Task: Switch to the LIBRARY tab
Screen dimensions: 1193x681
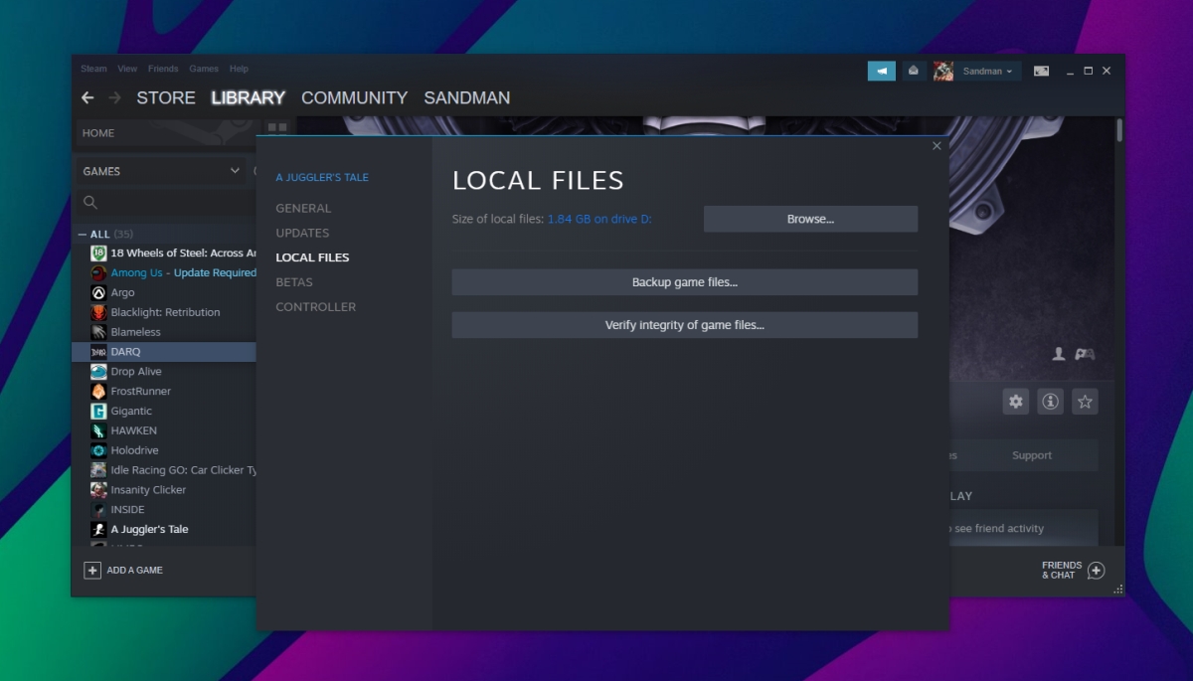Action: [248, 97]
